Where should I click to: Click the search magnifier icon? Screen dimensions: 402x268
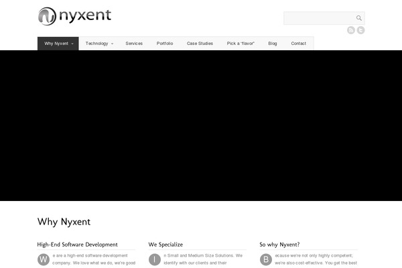pos(358,18)
